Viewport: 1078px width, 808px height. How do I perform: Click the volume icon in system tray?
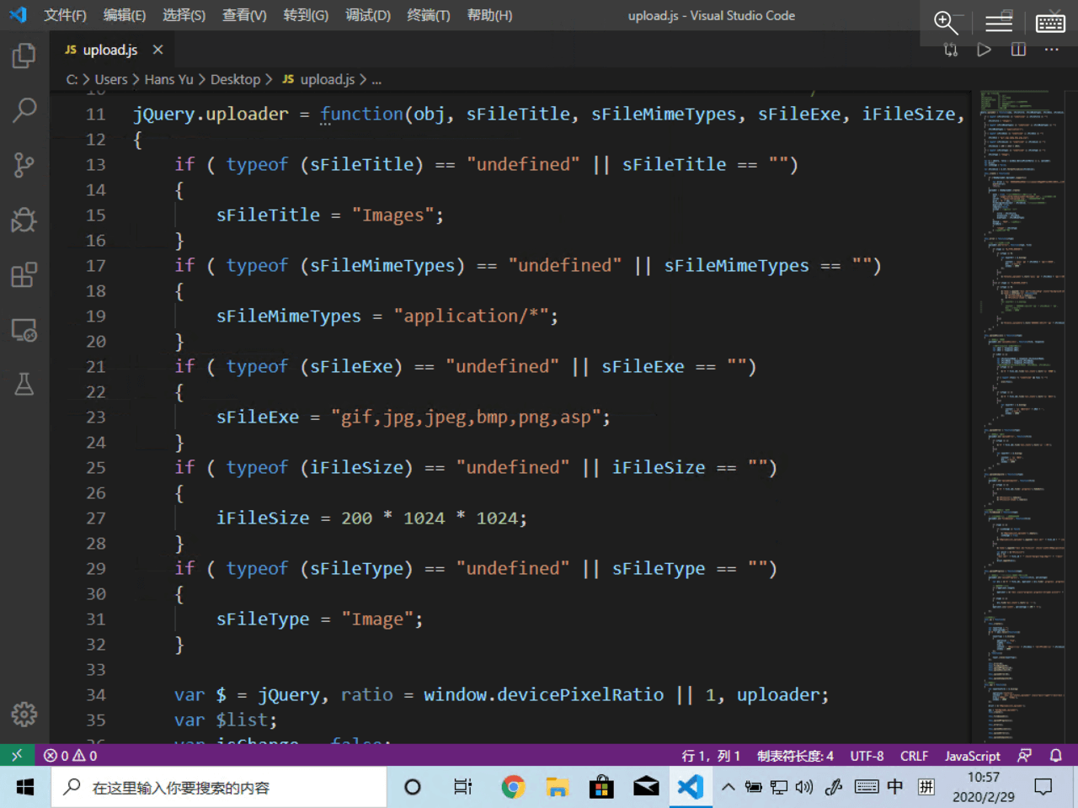pyautogui.click(x=804, y=787)
